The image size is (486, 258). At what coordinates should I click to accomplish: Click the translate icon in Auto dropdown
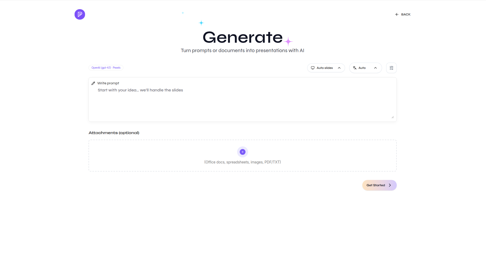pyautogui.click(x=354, y=68)
